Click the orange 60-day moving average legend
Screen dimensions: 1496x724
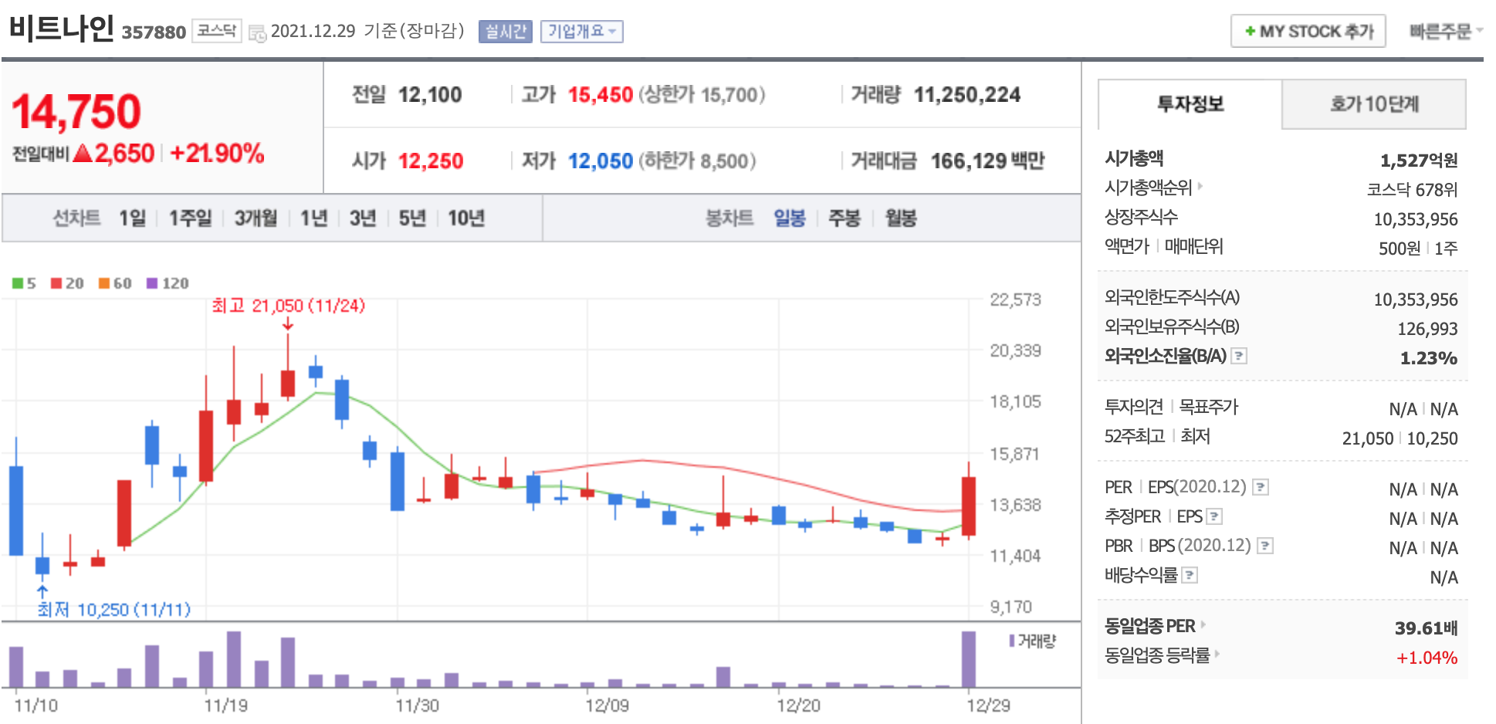click(115, 283)
